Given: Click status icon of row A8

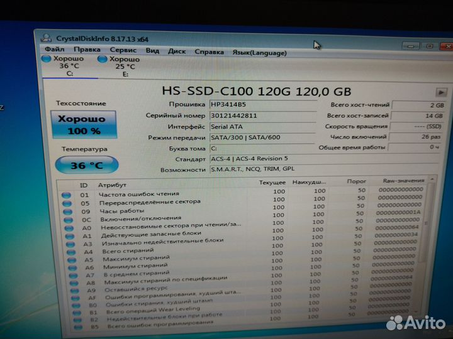Looking at the screenshot, I should pos(74,283).
